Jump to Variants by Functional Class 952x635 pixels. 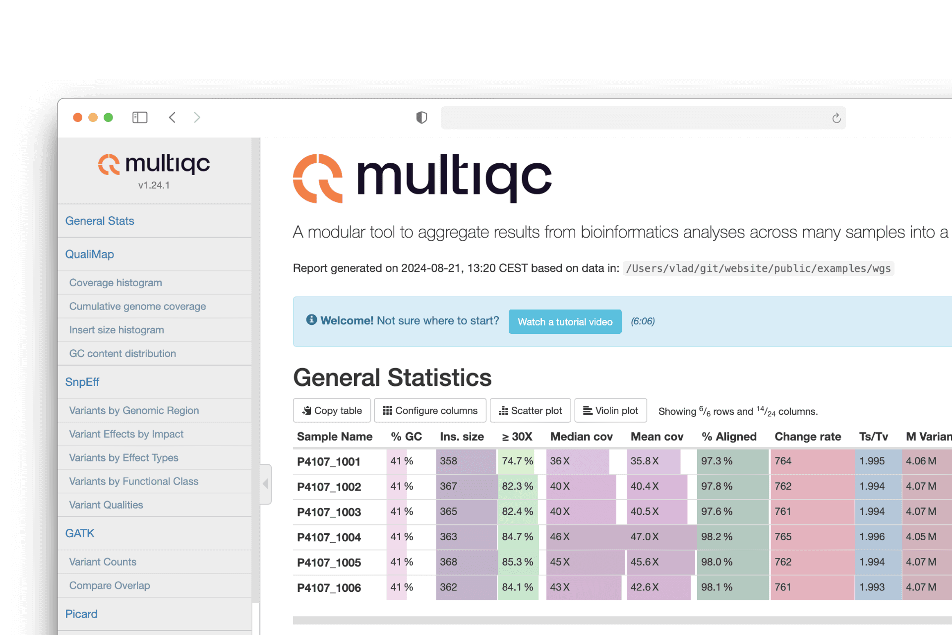pyautogui.click(x=133, y=481)
